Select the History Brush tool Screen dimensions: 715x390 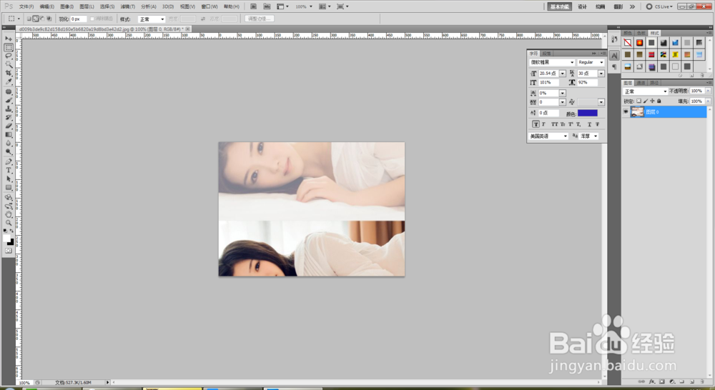point(9,118)
